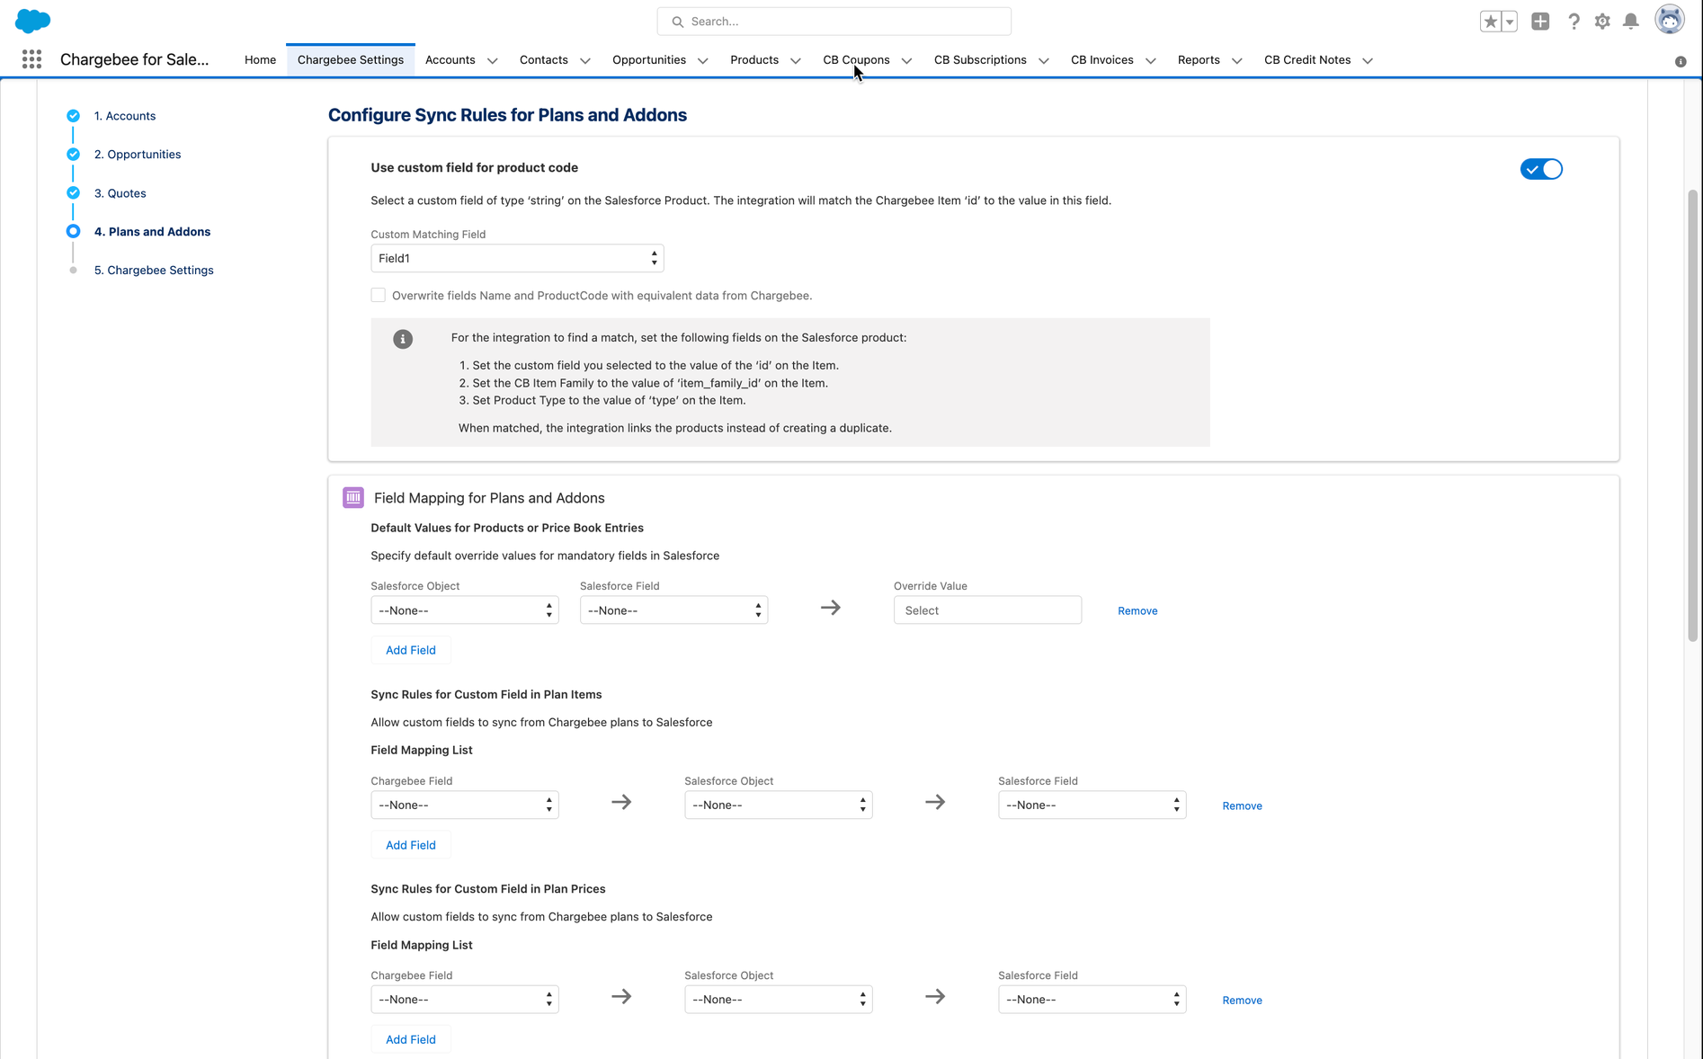Image resolution: width=1703 pixels, height=1059 pixels.
Task: Open the Help question mark icon
Action: click(1573, 22)
